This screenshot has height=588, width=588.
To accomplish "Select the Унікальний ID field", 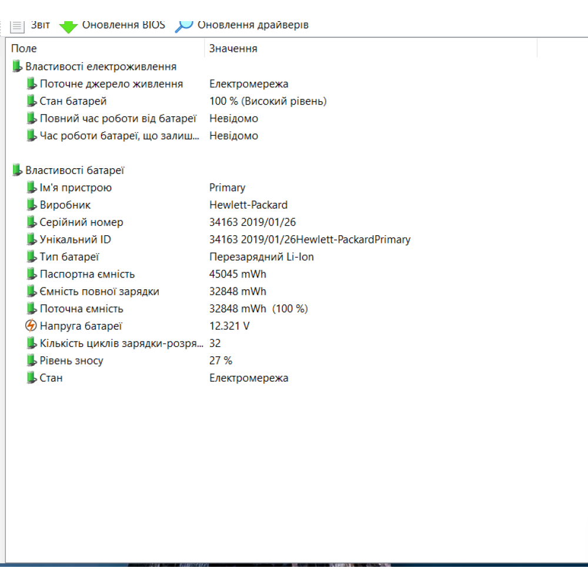I will pos(75,239).
